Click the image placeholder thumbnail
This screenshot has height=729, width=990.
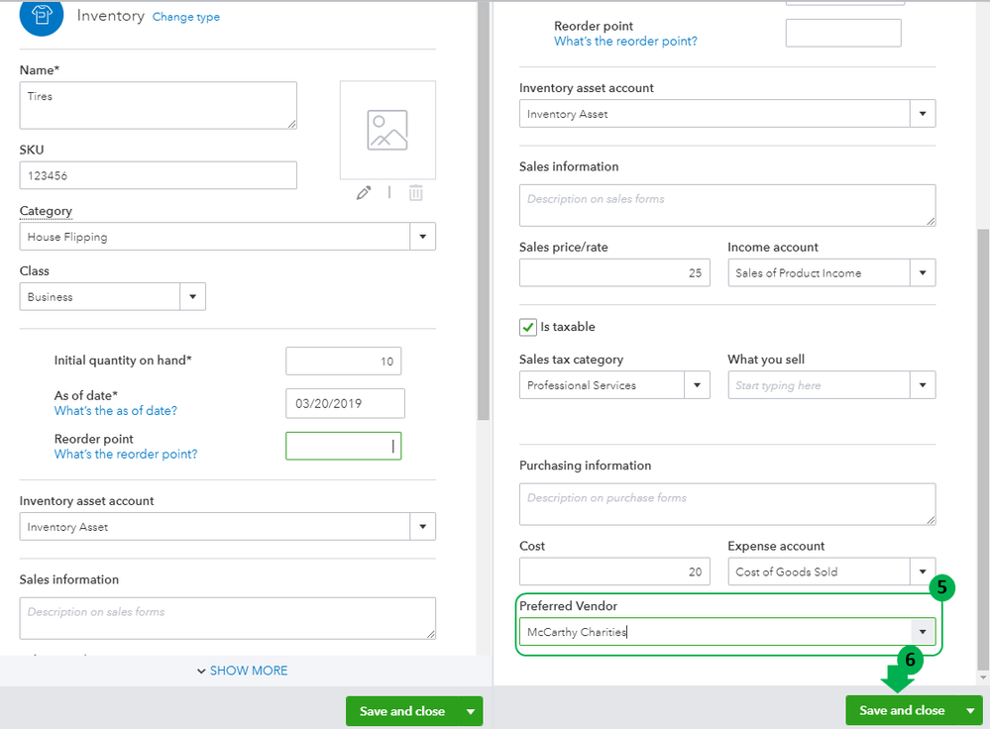tap(387, 130)
